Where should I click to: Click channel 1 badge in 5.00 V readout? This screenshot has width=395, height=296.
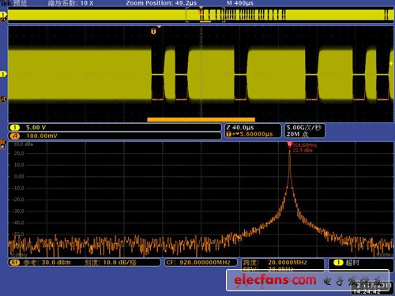coord(15,128)
